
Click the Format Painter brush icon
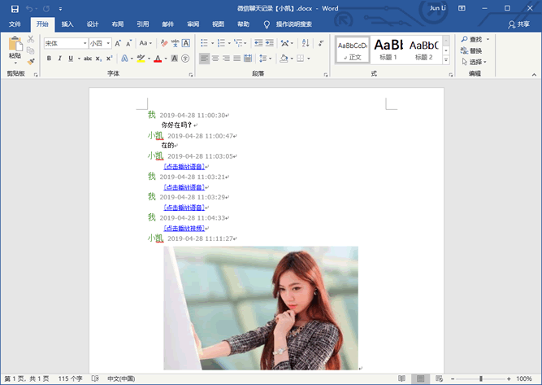click(31, 61)
